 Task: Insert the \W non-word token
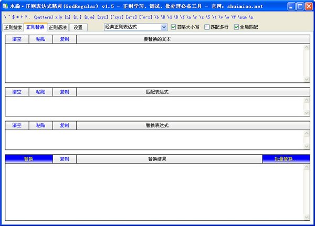[x=234, y=17]
